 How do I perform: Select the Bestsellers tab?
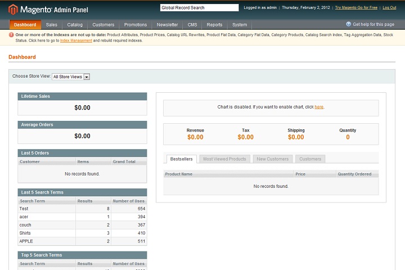pos(181,159)
